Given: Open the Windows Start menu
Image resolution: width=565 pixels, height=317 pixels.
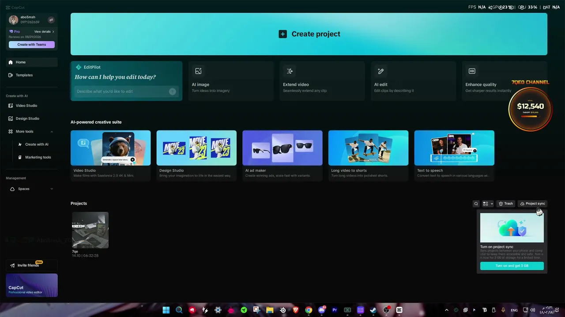Looking at the screenshot, I should pyautogui.click(x=166, y=310).
